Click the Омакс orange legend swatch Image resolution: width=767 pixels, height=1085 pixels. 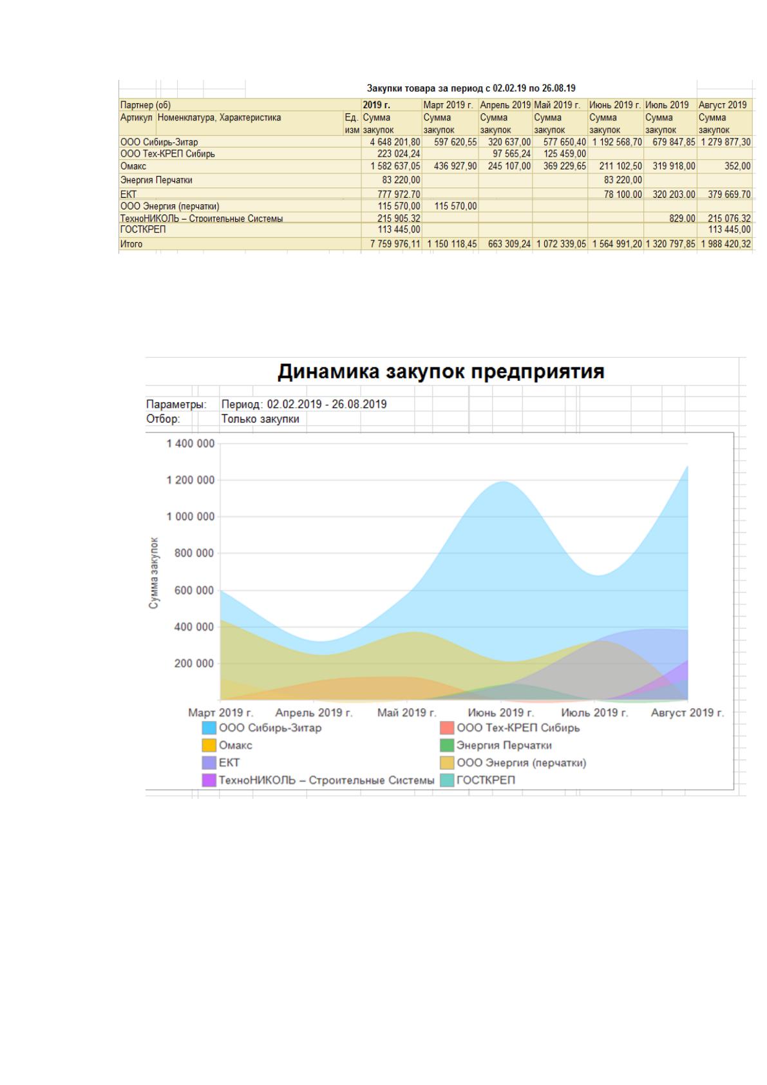click(209, 745)
